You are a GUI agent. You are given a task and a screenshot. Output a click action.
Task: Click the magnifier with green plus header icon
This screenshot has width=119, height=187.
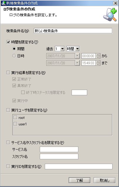110,15
